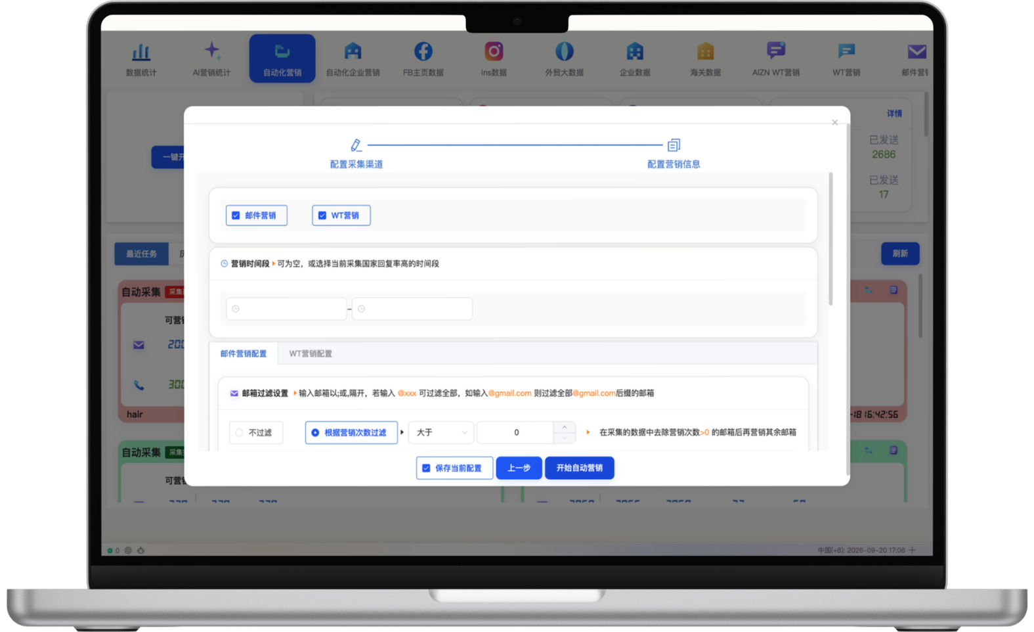Click the blue icon on red task card header
Viewport: 1034px width, 632px height.
[x=868, y=290]
